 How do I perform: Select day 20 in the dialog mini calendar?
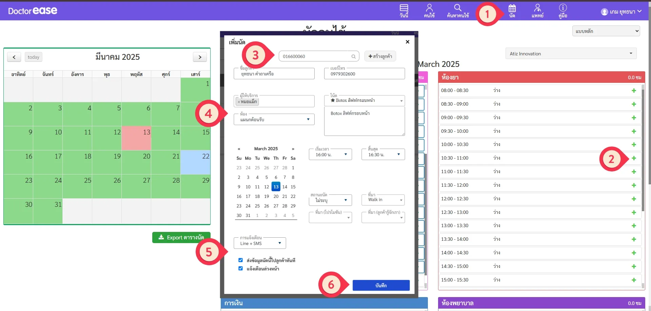(276, 196)
